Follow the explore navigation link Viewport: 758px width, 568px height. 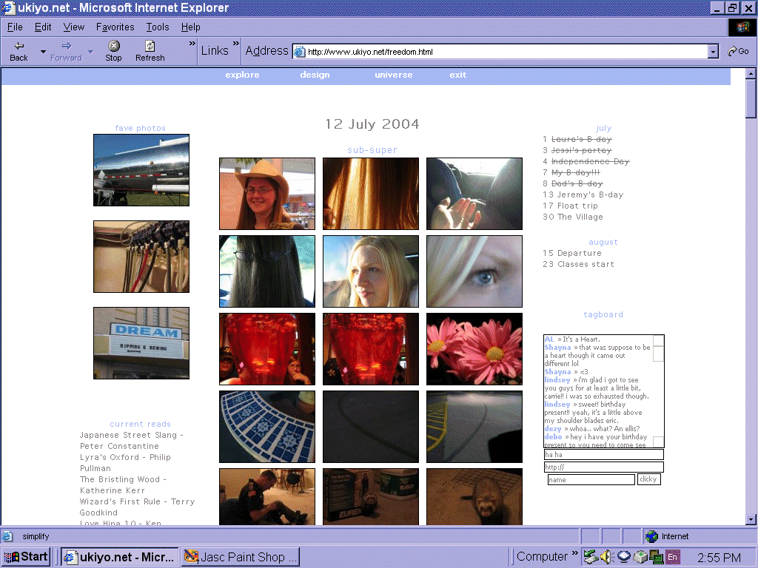[x=242, y=75]
